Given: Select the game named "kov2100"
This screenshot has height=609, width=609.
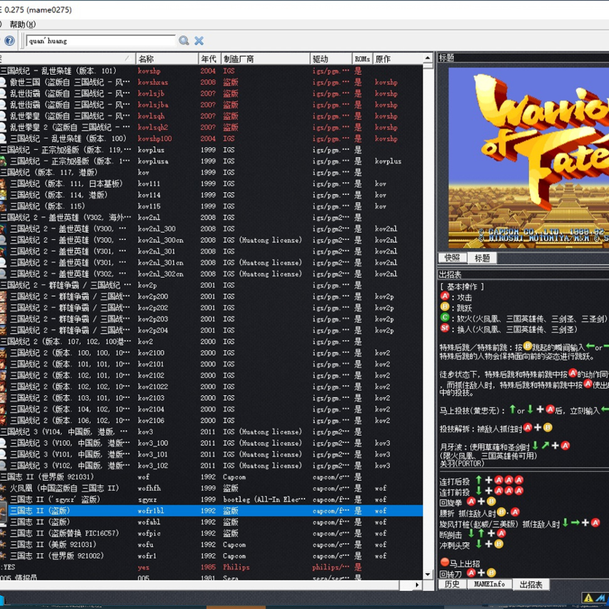Looking at the screenshot, I should 151,353.
